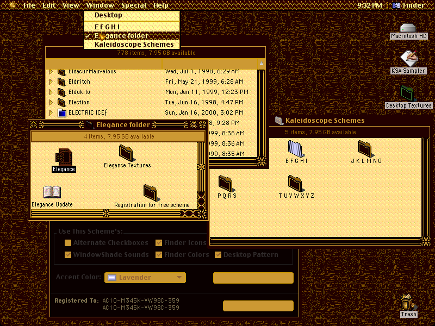Expand the Election folder disclosure triangle
This screenshot has height=326, width=435.
tap(51, 102)
